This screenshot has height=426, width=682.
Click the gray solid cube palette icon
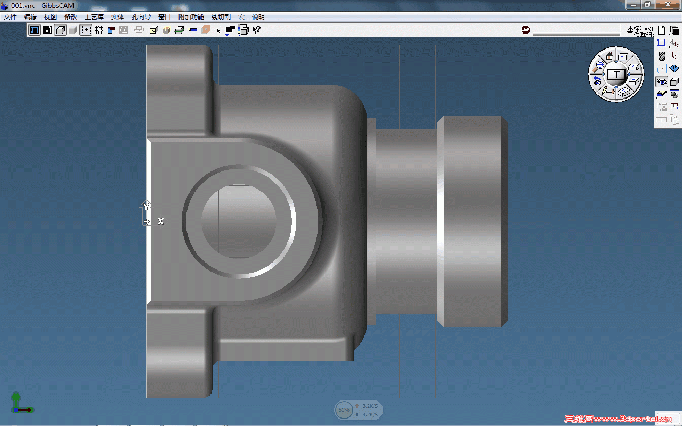(x=674, y=81)
